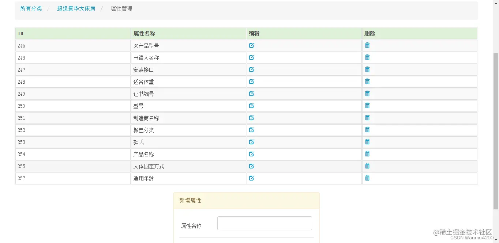Delete the 安装接口 attribute

[367, 69]
